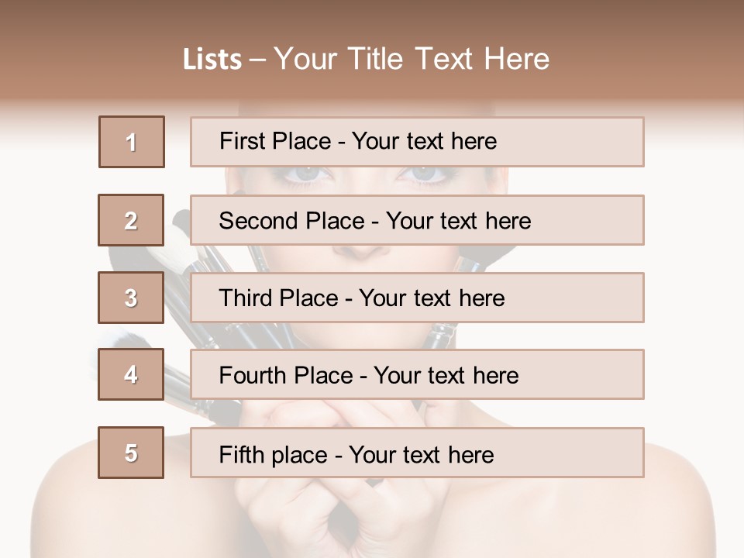Click the number 1 box
The height and width of the screenshot is (558, 744).
(132, 142)
